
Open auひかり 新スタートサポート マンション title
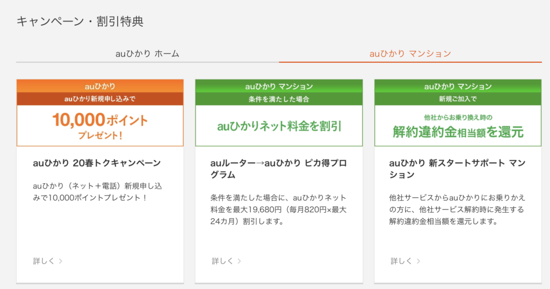pyautogui.click(x=458, y=169)
